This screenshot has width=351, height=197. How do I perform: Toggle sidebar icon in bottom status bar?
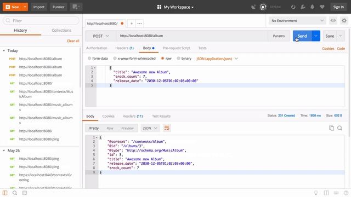tap(5, 193)
